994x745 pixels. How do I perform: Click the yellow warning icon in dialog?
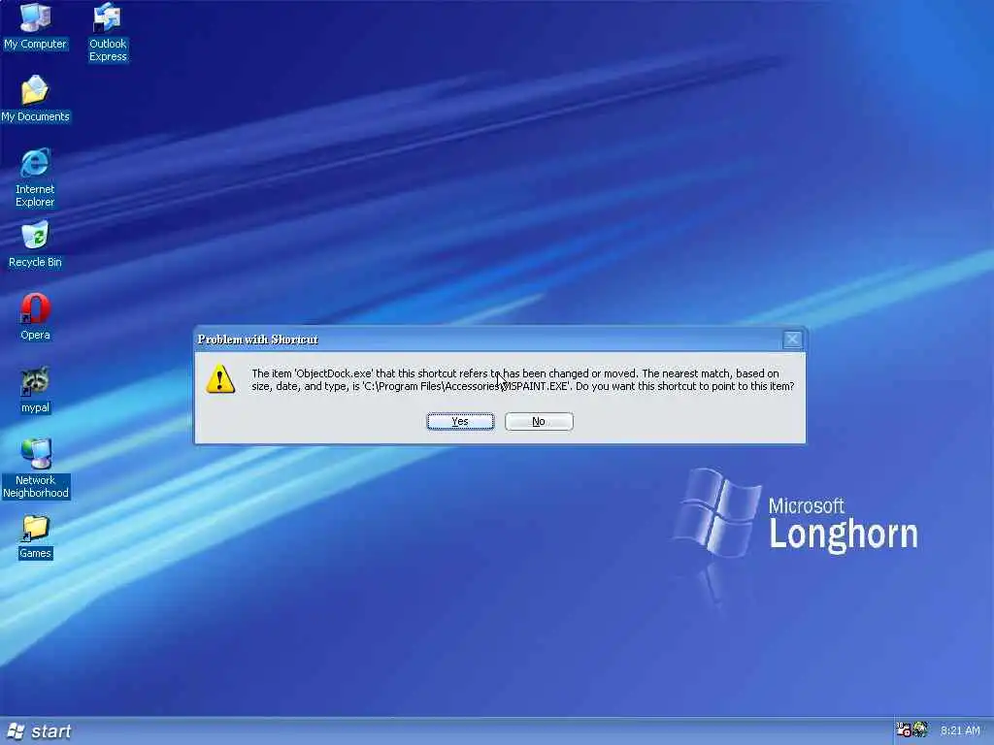[x=220, y=379]
